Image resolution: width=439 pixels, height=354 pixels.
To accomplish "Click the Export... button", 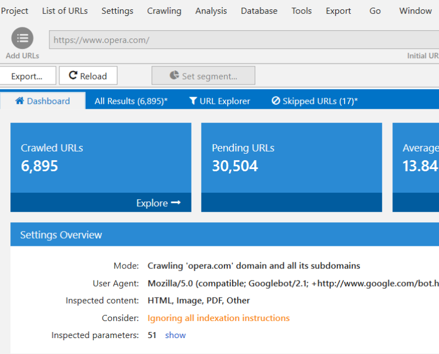I will 27,76.
